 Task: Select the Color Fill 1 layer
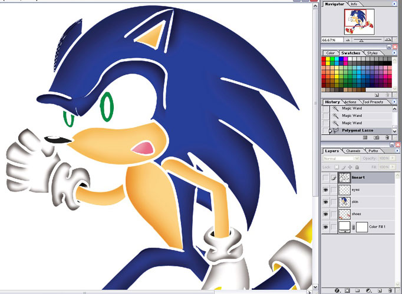358,227
